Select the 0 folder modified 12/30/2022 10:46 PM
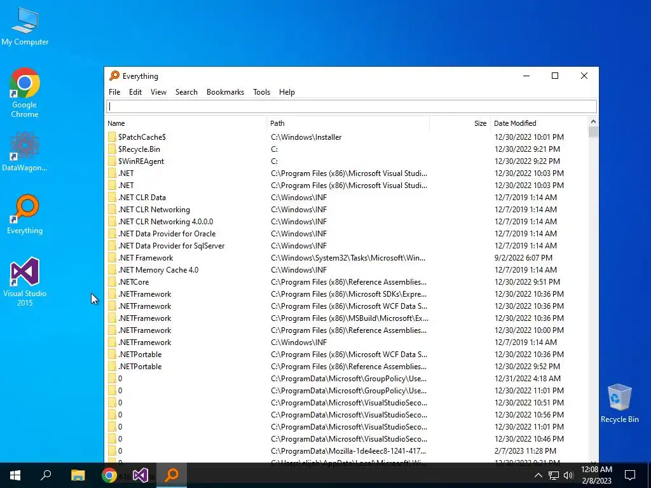The image size is (651, 488). (x=346, y=439)
